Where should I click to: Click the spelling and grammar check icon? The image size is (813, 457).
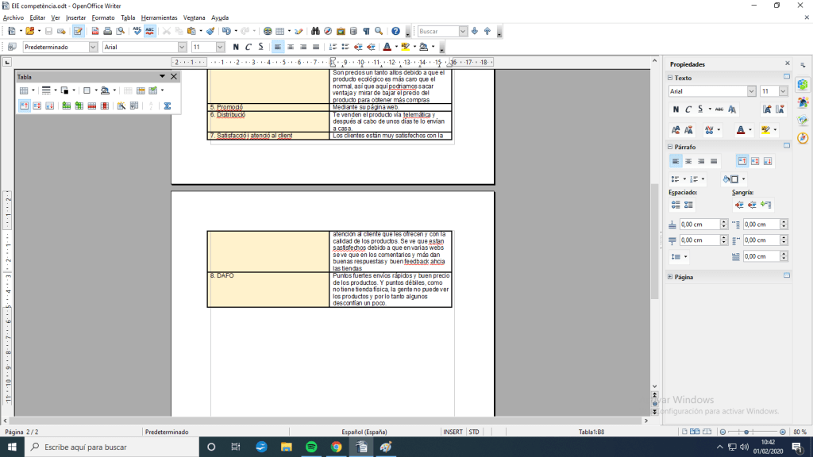[137, 31]
